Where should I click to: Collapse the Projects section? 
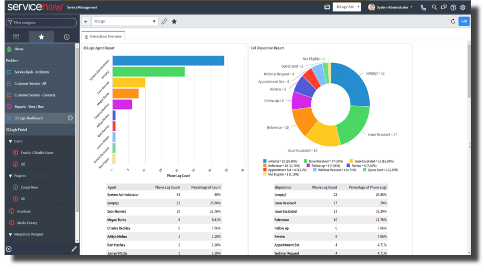coord(10,176)
